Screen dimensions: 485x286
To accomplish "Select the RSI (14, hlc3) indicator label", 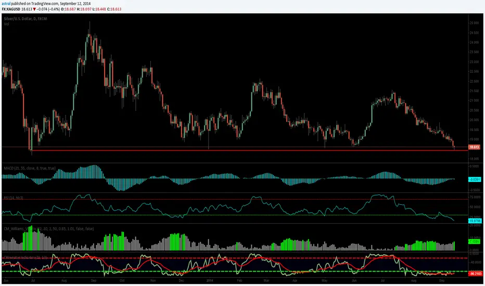I will (14, 198).
